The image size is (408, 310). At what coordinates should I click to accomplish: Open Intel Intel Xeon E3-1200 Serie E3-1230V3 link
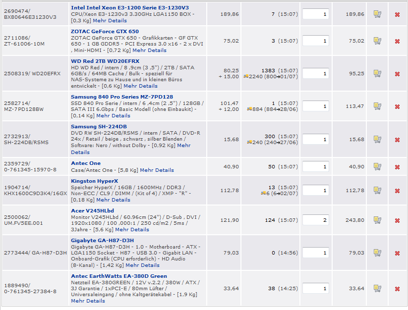coord(130,8)
